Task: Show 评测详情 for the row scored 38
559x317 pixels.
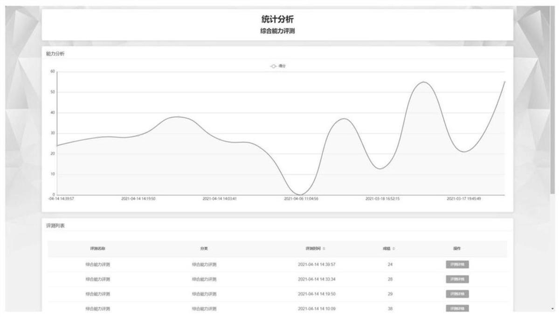Action: pos(457,309)
